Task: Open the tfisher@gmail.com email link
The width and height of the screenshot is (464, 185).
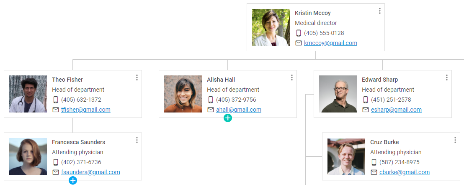Action: [x=86, y=110]
